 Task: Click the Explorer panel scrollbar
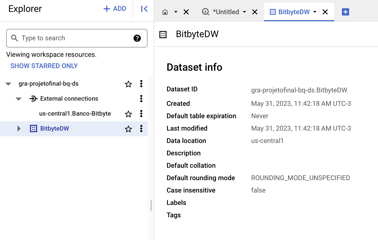[x=151, y=206]
